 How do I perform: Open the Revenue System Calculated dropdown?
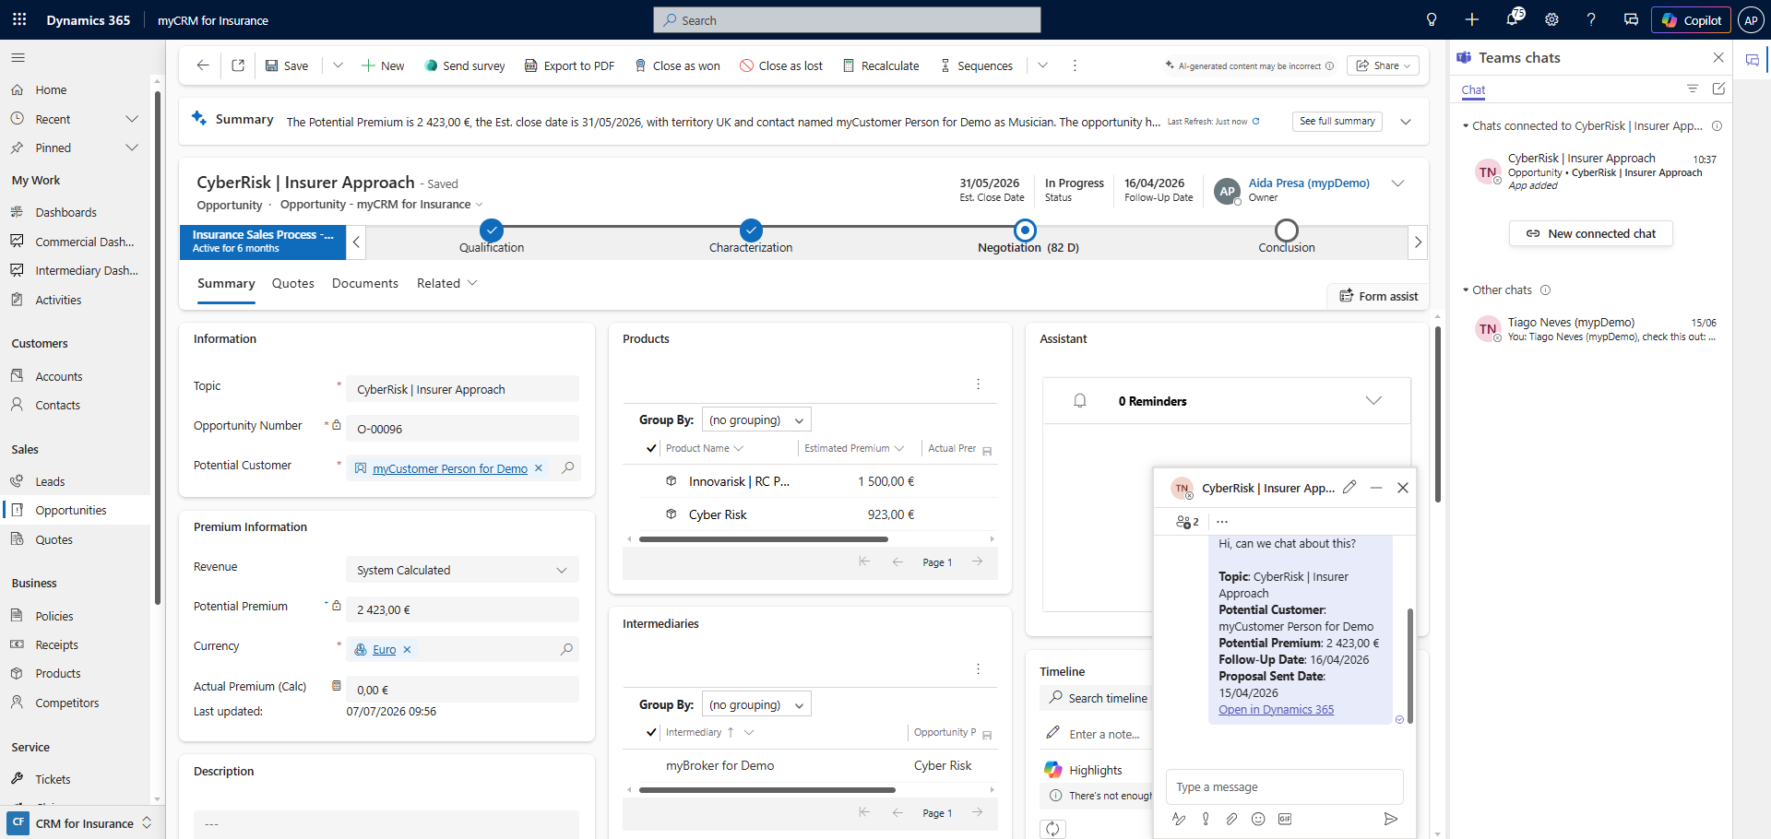pyautogui.click(x=462, y=571)
